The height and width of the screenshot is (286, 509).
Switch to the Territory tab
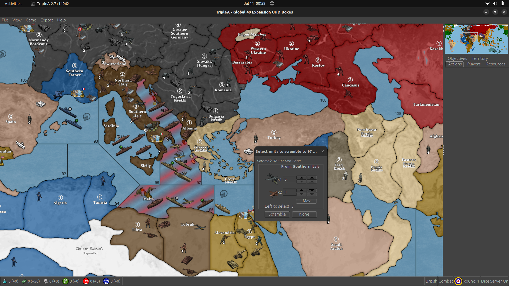coord(479,58)
